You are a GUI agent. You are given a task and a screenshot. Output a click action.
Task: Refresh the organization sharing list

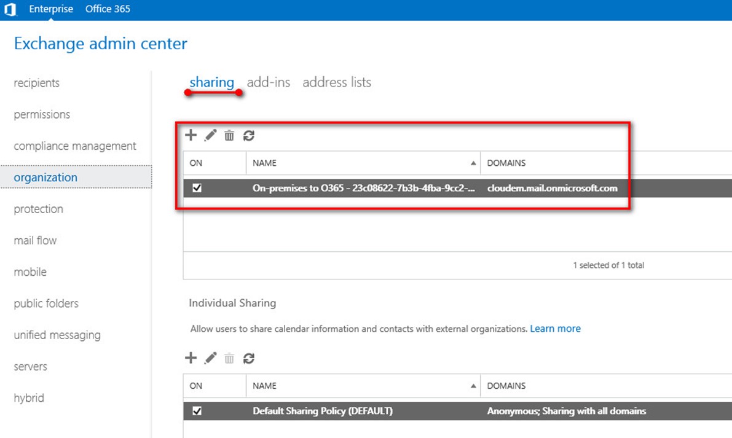coord(249,135)
